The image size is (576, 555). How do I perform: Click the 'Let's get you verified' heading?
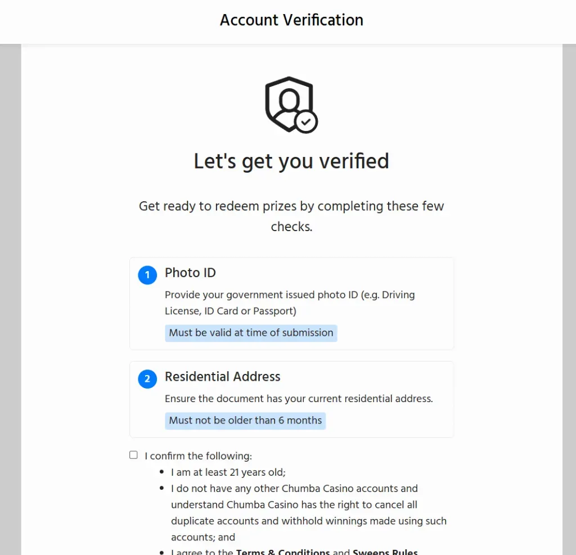(291, 161)
